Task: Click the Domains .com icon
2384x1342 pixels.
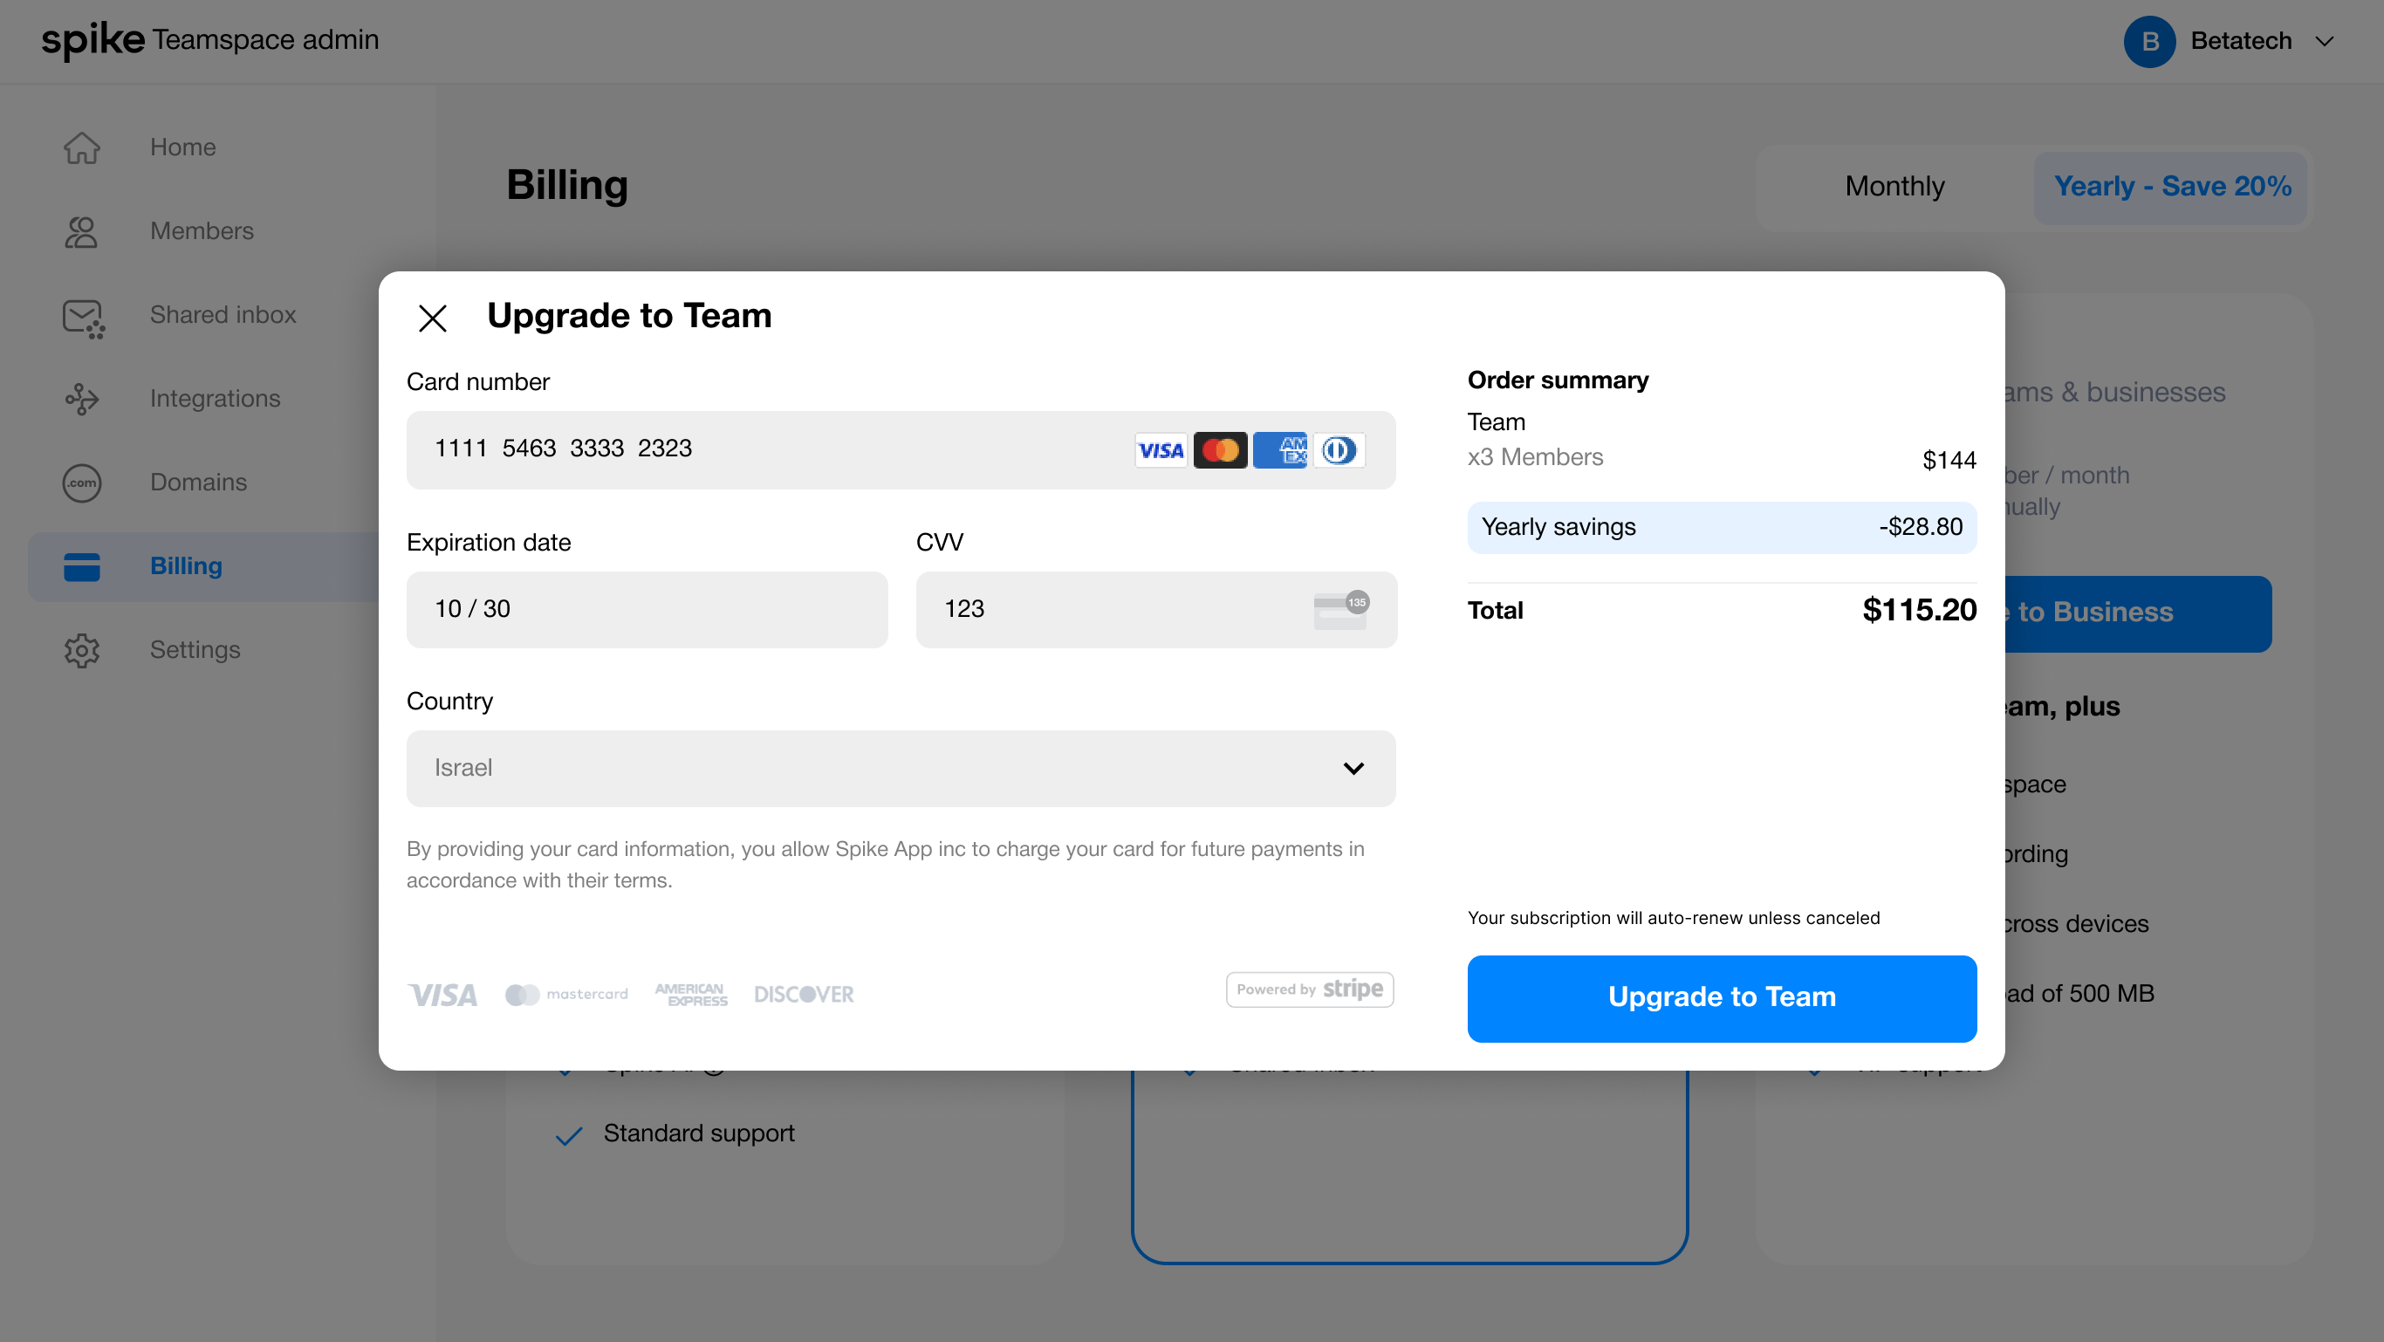Action: (x=81, y=483)
